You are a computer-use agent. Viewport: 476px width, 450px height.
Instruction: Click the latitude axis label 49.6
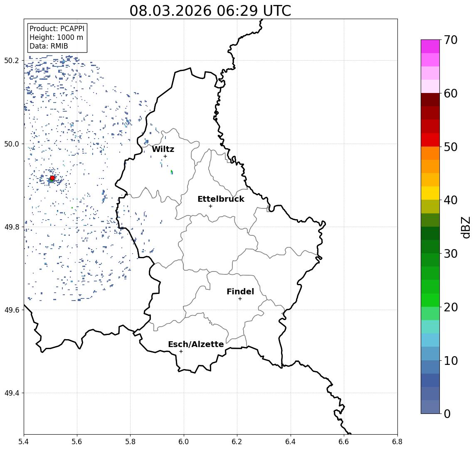pos(12,310)
